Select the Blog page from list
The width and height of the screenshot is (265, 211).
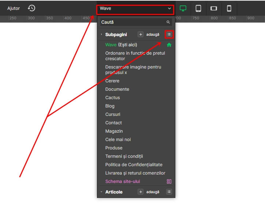pyautogui.click(x=110, y=106)
